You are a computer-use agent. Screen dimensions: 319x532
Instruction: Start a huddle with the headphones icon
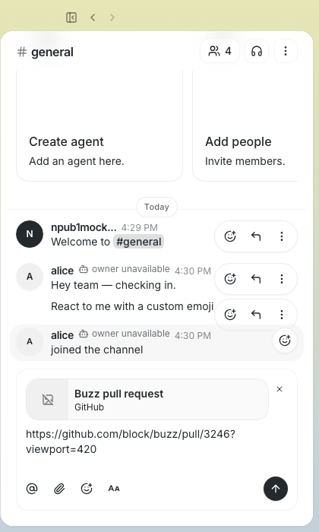(257, 51)
